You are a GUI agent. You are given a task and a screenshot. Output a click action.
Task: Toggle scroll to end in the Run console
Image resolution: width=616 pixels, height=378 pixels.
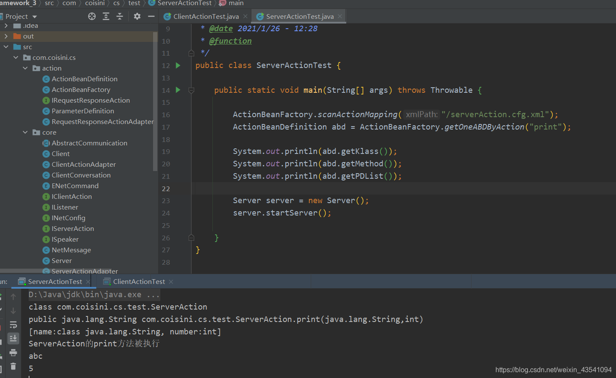pos(13,339)
